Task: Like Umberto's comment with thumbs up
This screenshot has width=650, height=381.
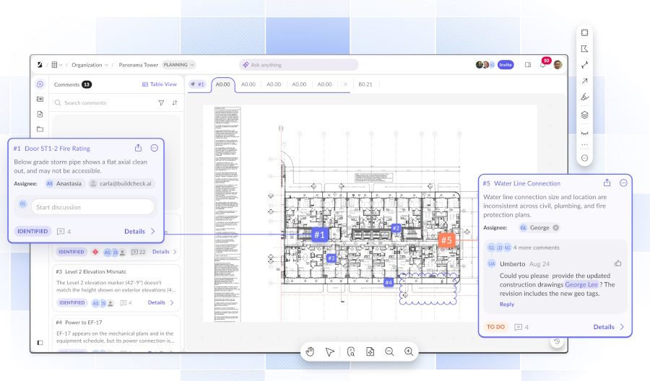Action: pos(617,263)
